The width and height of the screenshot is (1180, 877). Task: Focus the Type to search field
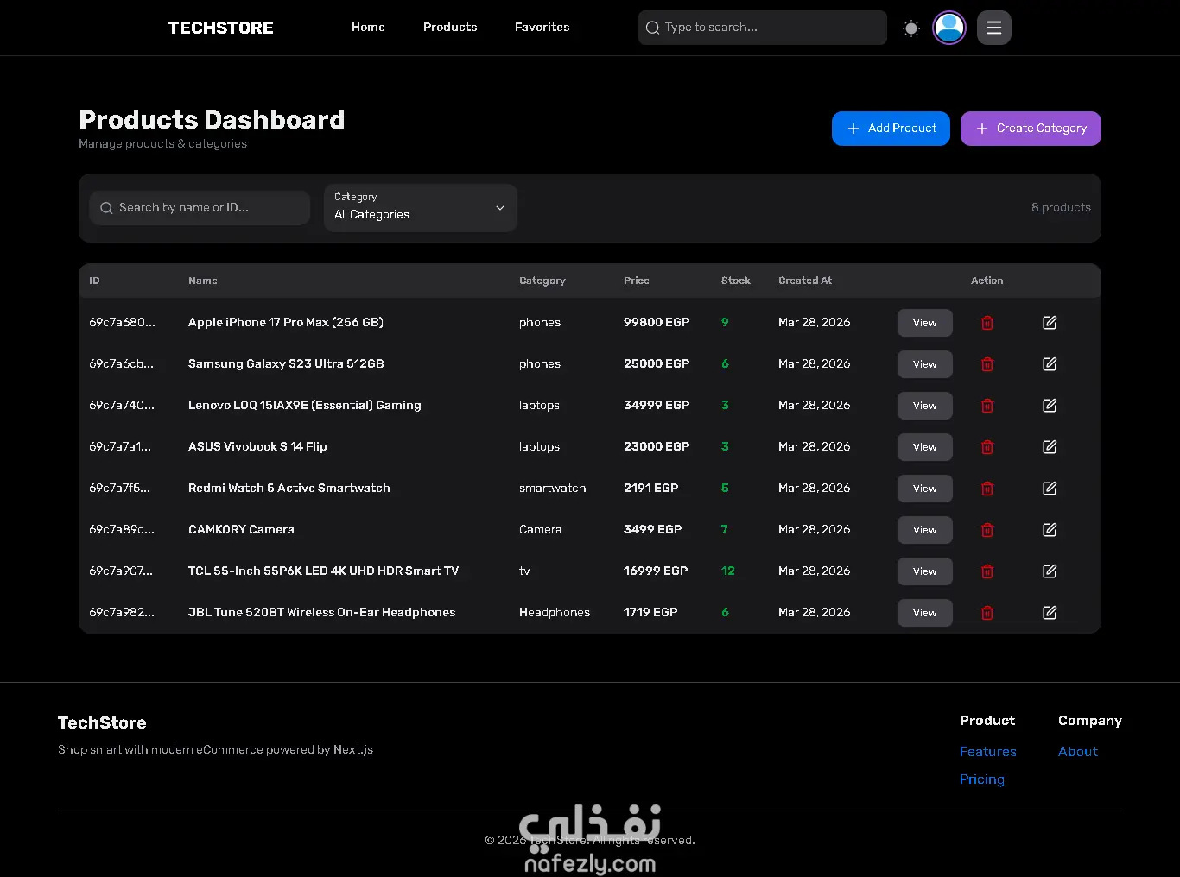763,28
